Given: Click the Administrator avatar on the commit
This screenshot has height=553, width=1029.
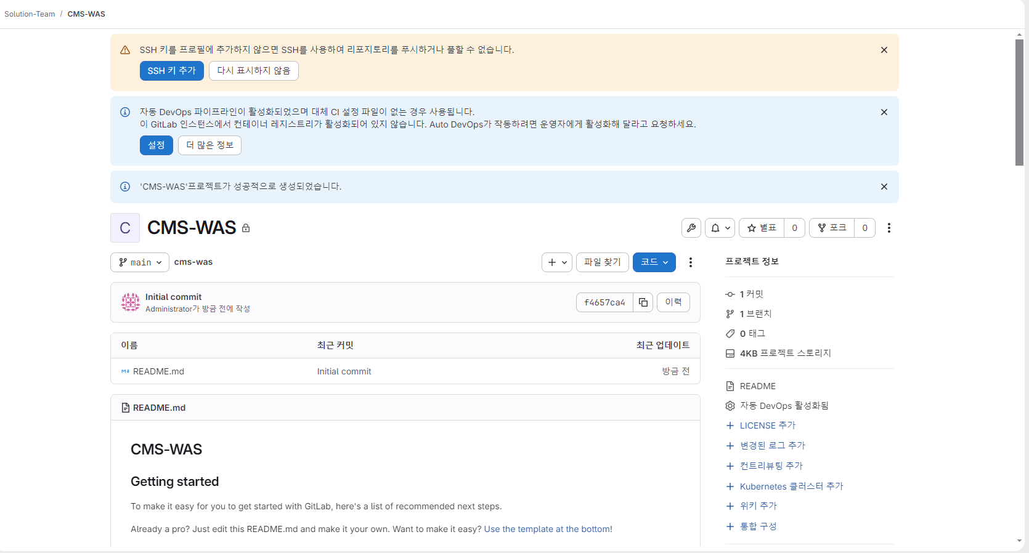Looking at the screenshot, I should (131, 302).
